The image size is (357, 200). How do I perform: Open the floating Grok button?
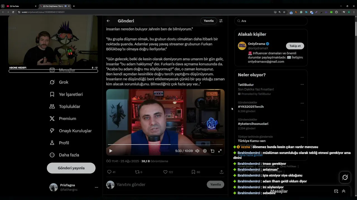(x=345, y=177)
